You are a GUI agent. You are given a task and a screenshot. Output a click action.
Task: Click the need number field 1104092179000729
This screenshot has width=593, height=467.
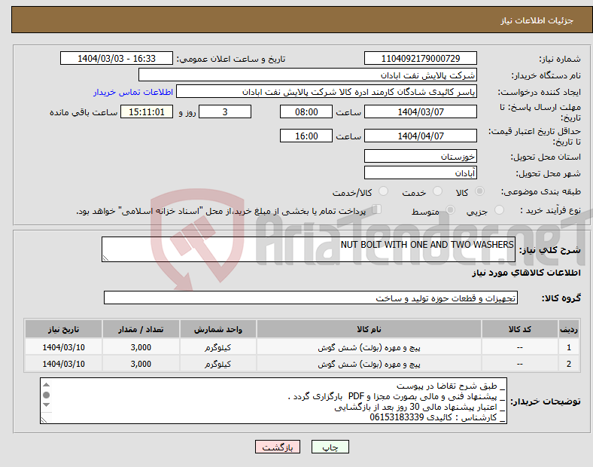tap(420, 58)
